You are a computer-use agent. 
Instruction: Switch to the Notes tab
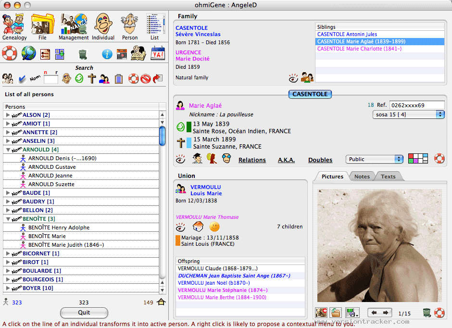[362, 177]
